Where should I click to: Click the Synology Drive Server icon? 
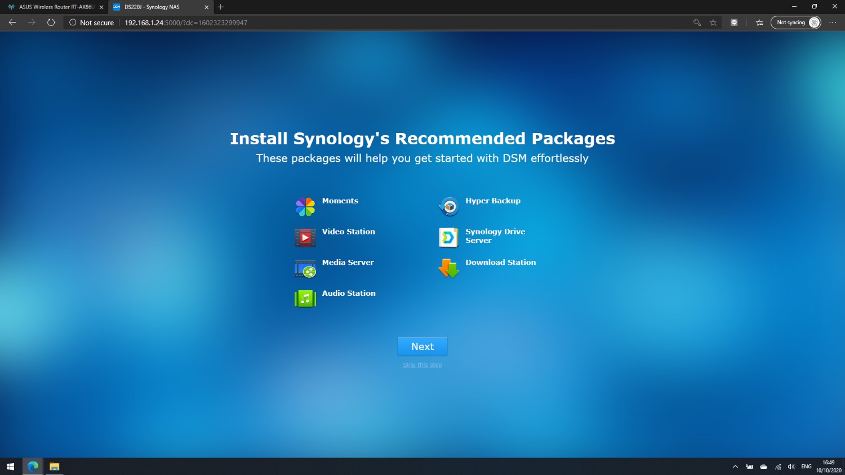[x=449, y=238]
